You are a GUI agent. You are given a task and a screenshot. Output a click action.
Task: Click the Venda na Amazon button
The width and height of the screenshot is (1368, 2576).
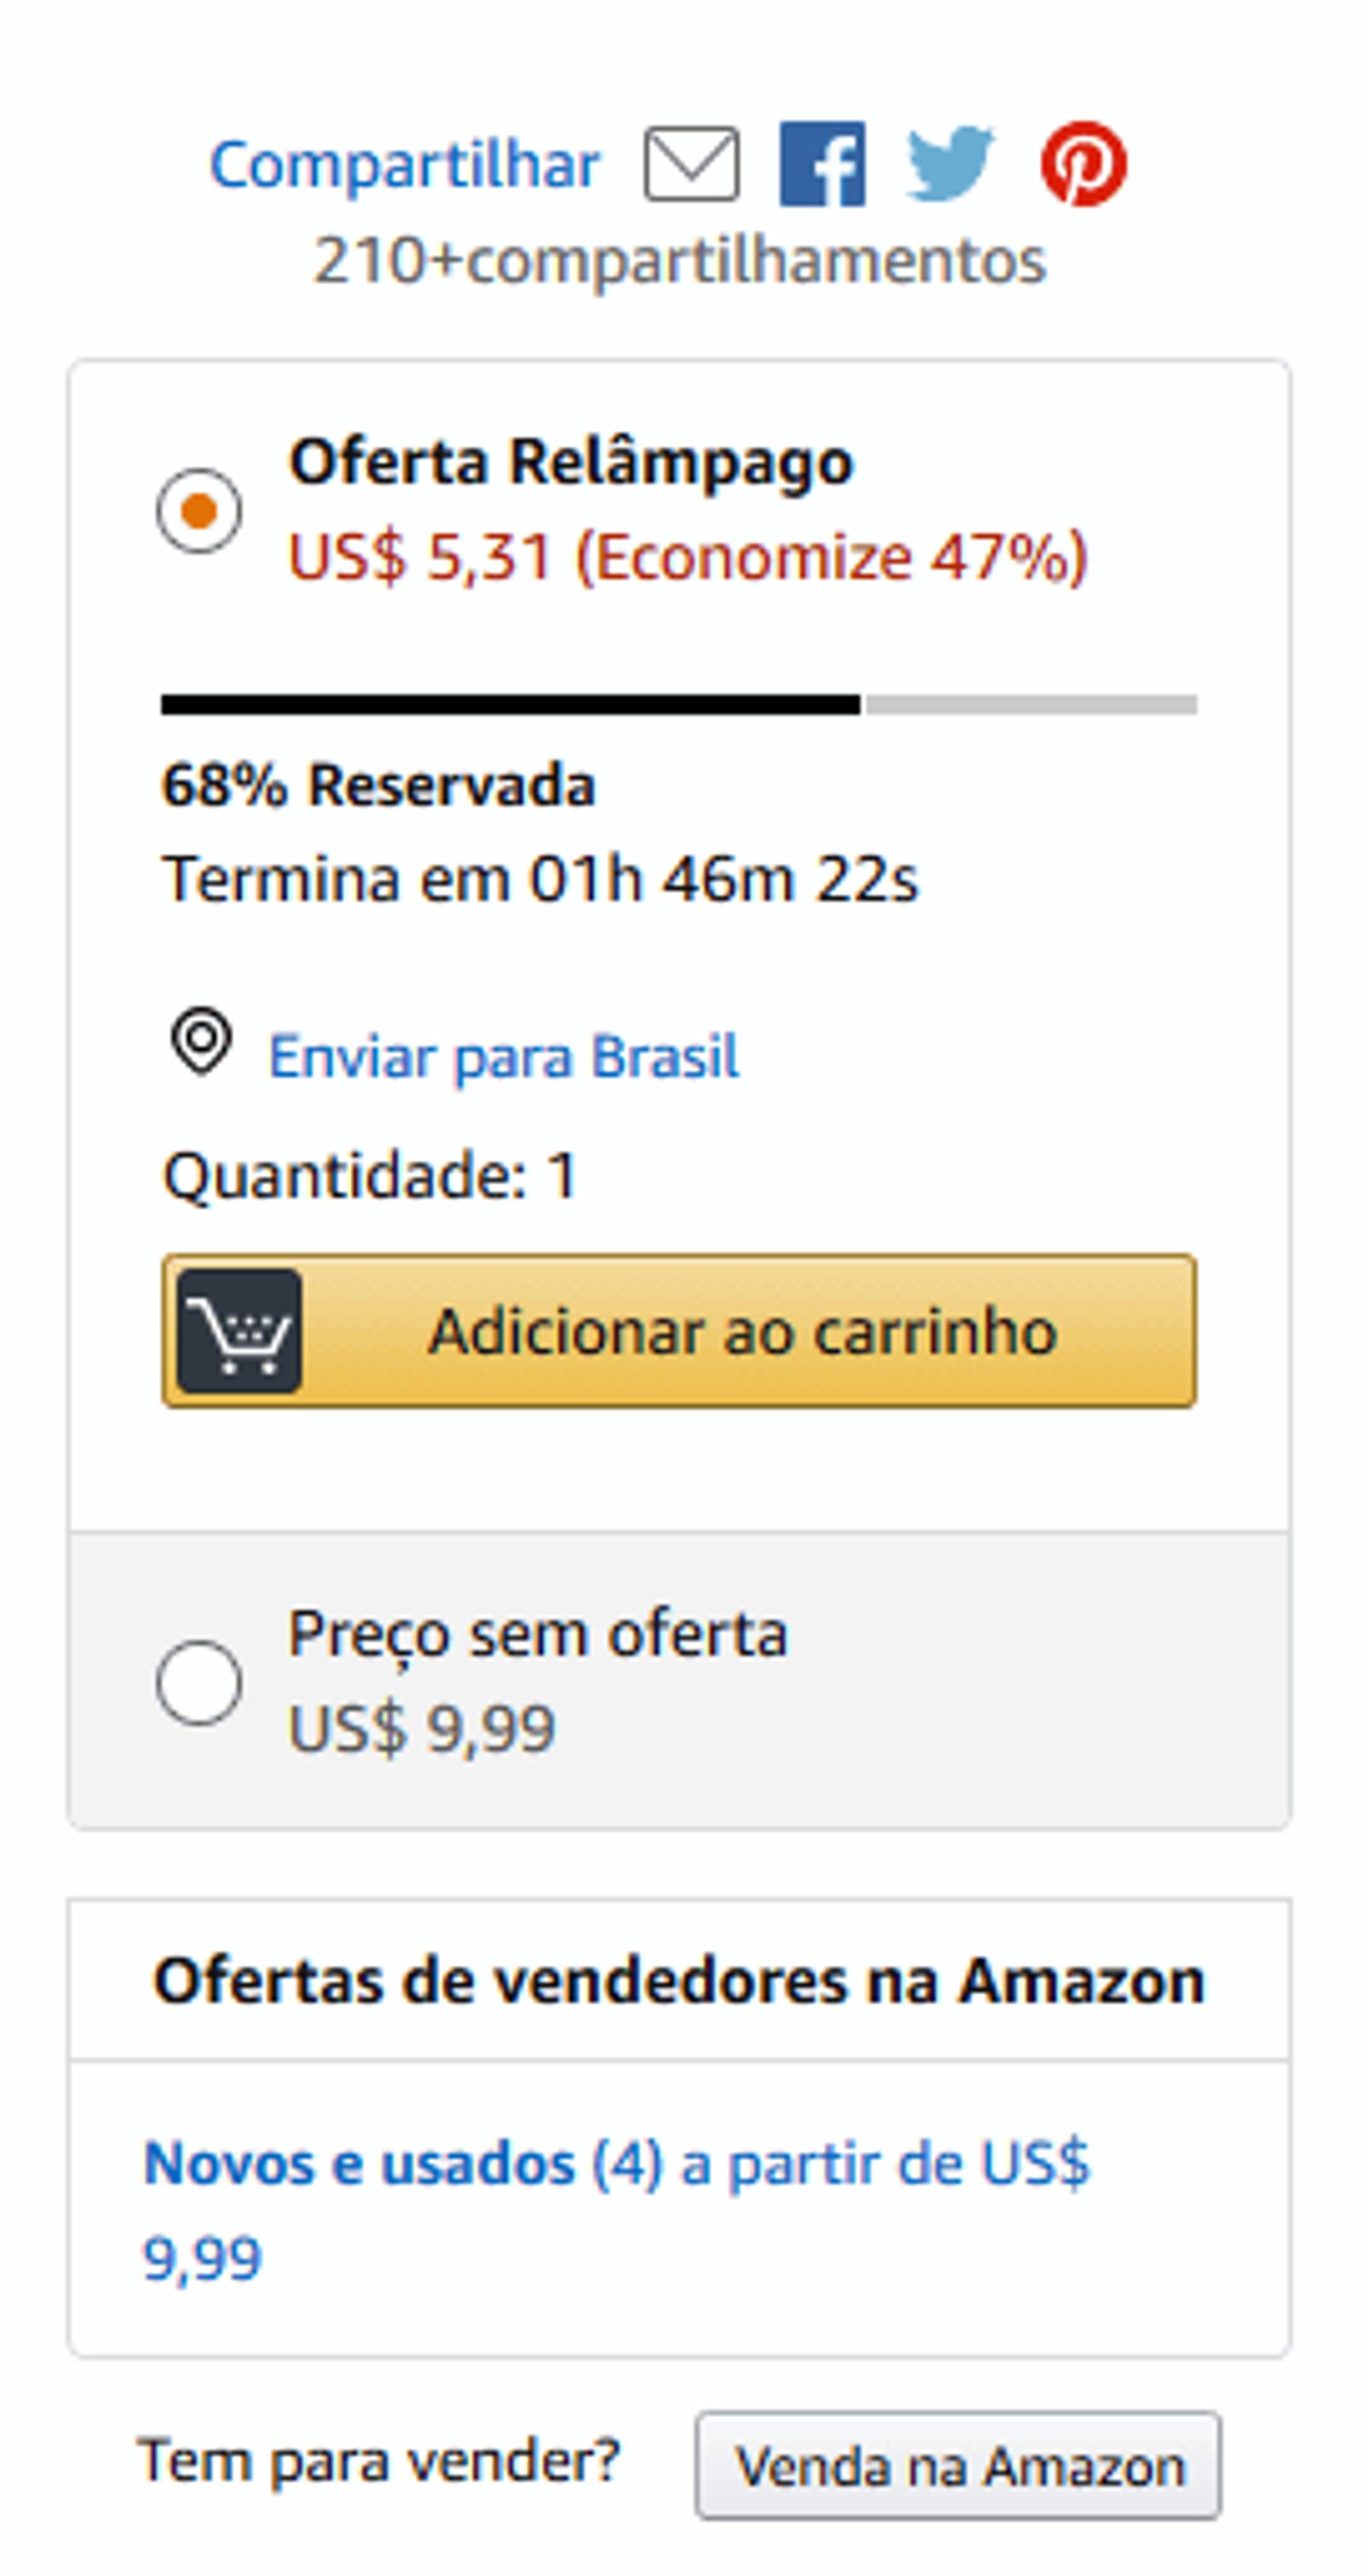tap(958, 2466)
